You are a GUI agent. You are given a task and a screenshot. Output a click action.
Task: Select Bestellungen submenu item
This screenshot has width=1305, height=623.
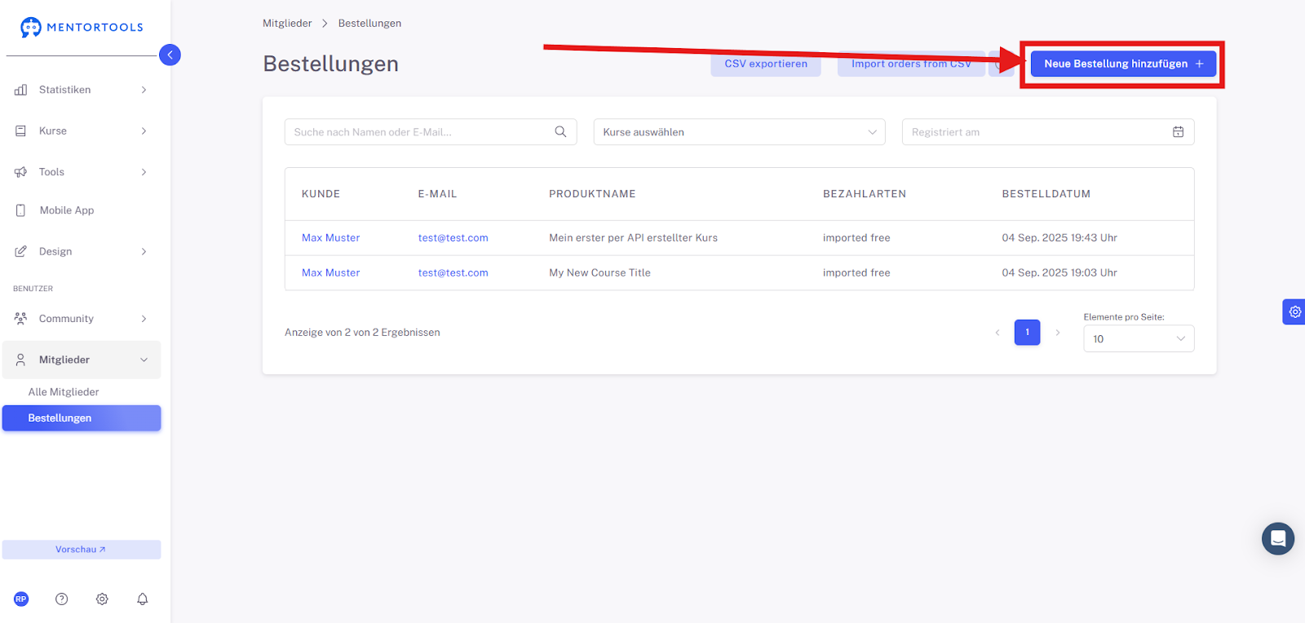82,418
